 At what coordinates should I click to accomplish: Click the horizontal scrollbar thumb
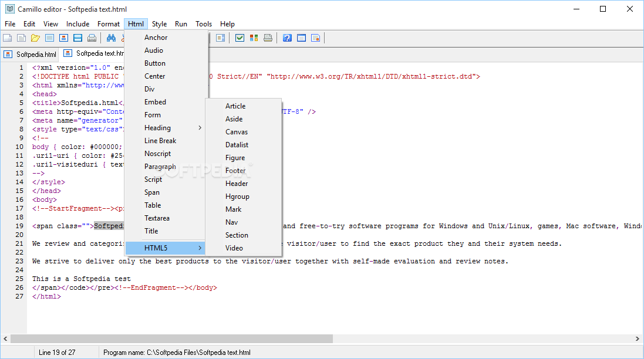(171, 339)
